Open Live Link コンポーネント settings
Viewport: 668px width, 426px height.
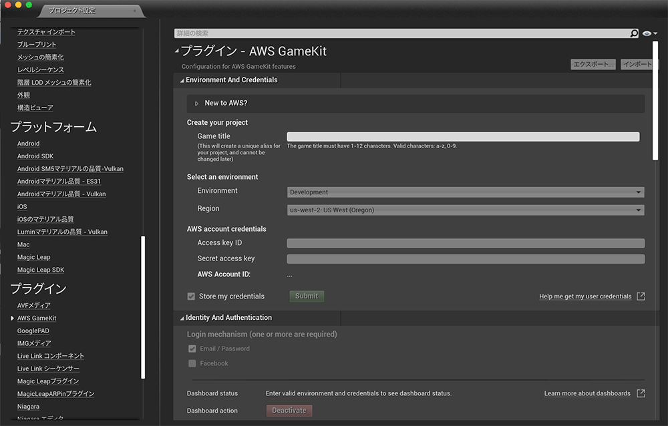(51, 356)
